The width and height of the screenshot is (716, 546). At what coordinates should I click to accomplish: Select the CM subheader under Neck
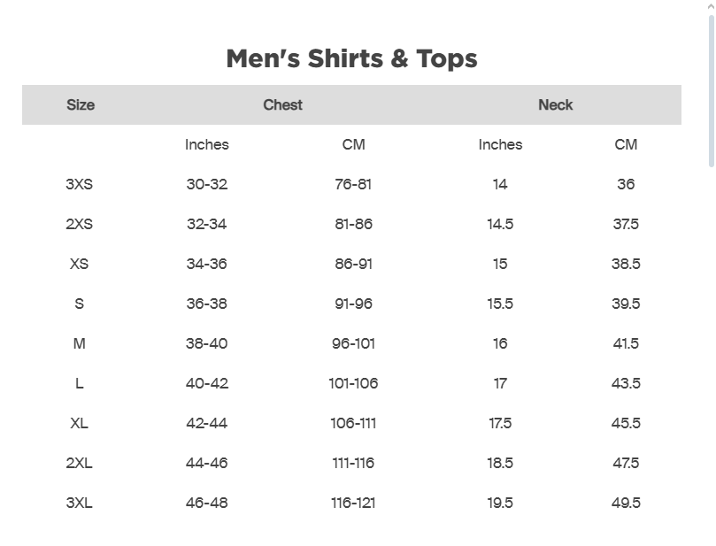(x=626, y=144)
